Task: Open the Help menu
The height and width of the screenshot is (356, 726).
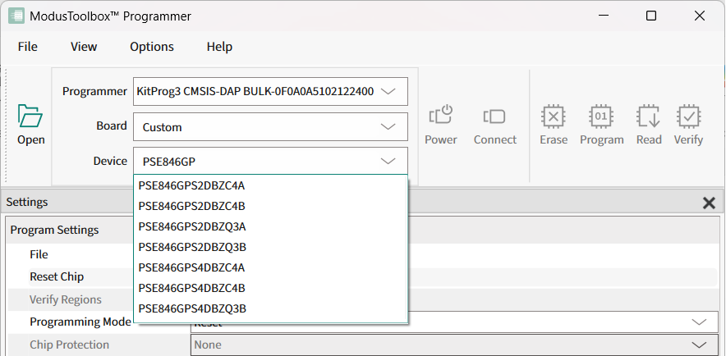Action: pos(219,47)
